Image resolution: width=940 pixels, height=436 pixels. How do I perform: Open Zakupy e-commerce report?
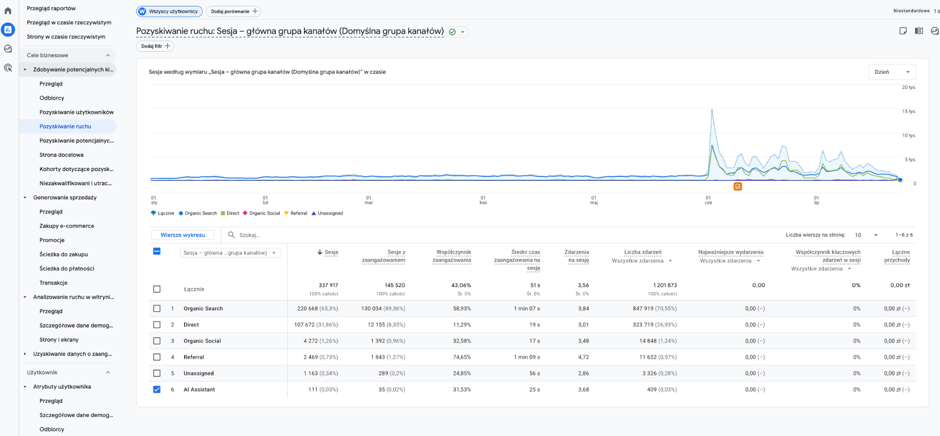coord(67,226)
